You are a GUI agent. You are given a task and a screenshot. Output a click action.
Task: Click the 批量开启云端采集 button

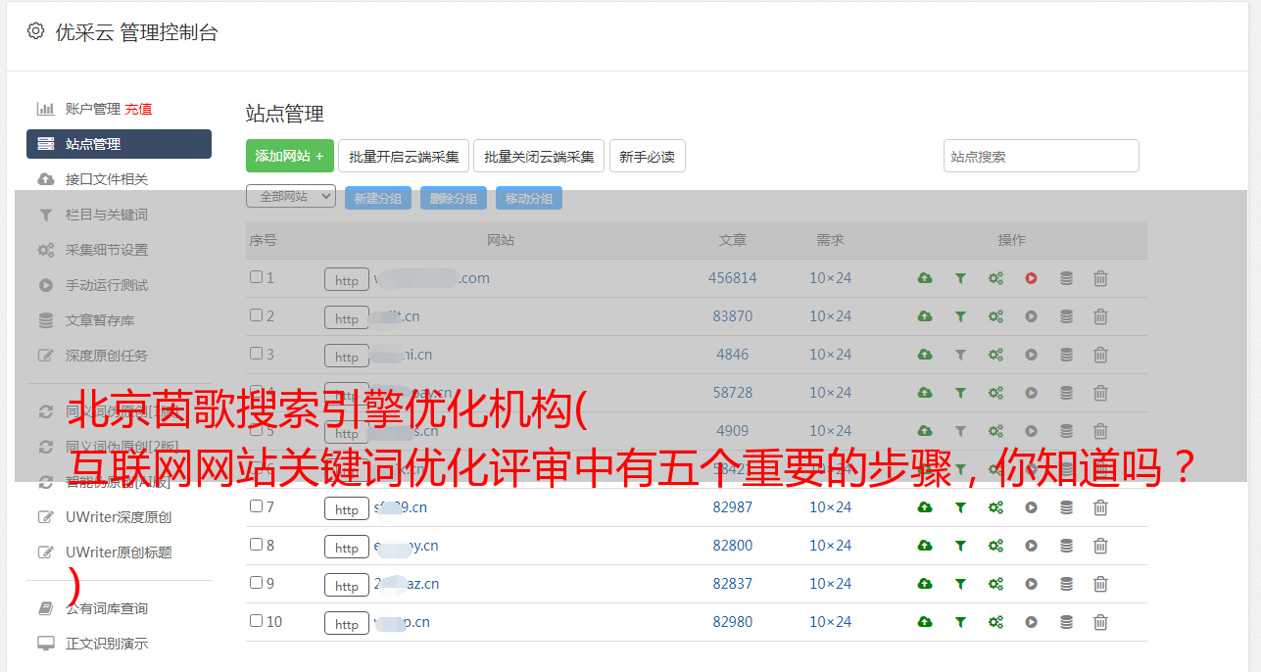tap(404, 156)
